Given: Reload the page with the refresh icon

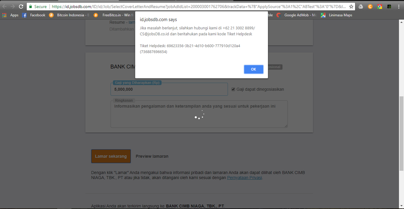Looking at the screenshot, I should (x=21, y=6).
